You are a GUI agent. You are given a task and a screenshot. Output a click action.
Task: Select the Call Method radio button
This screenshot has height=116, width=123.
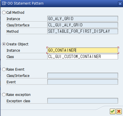click(x=4, y=13)
